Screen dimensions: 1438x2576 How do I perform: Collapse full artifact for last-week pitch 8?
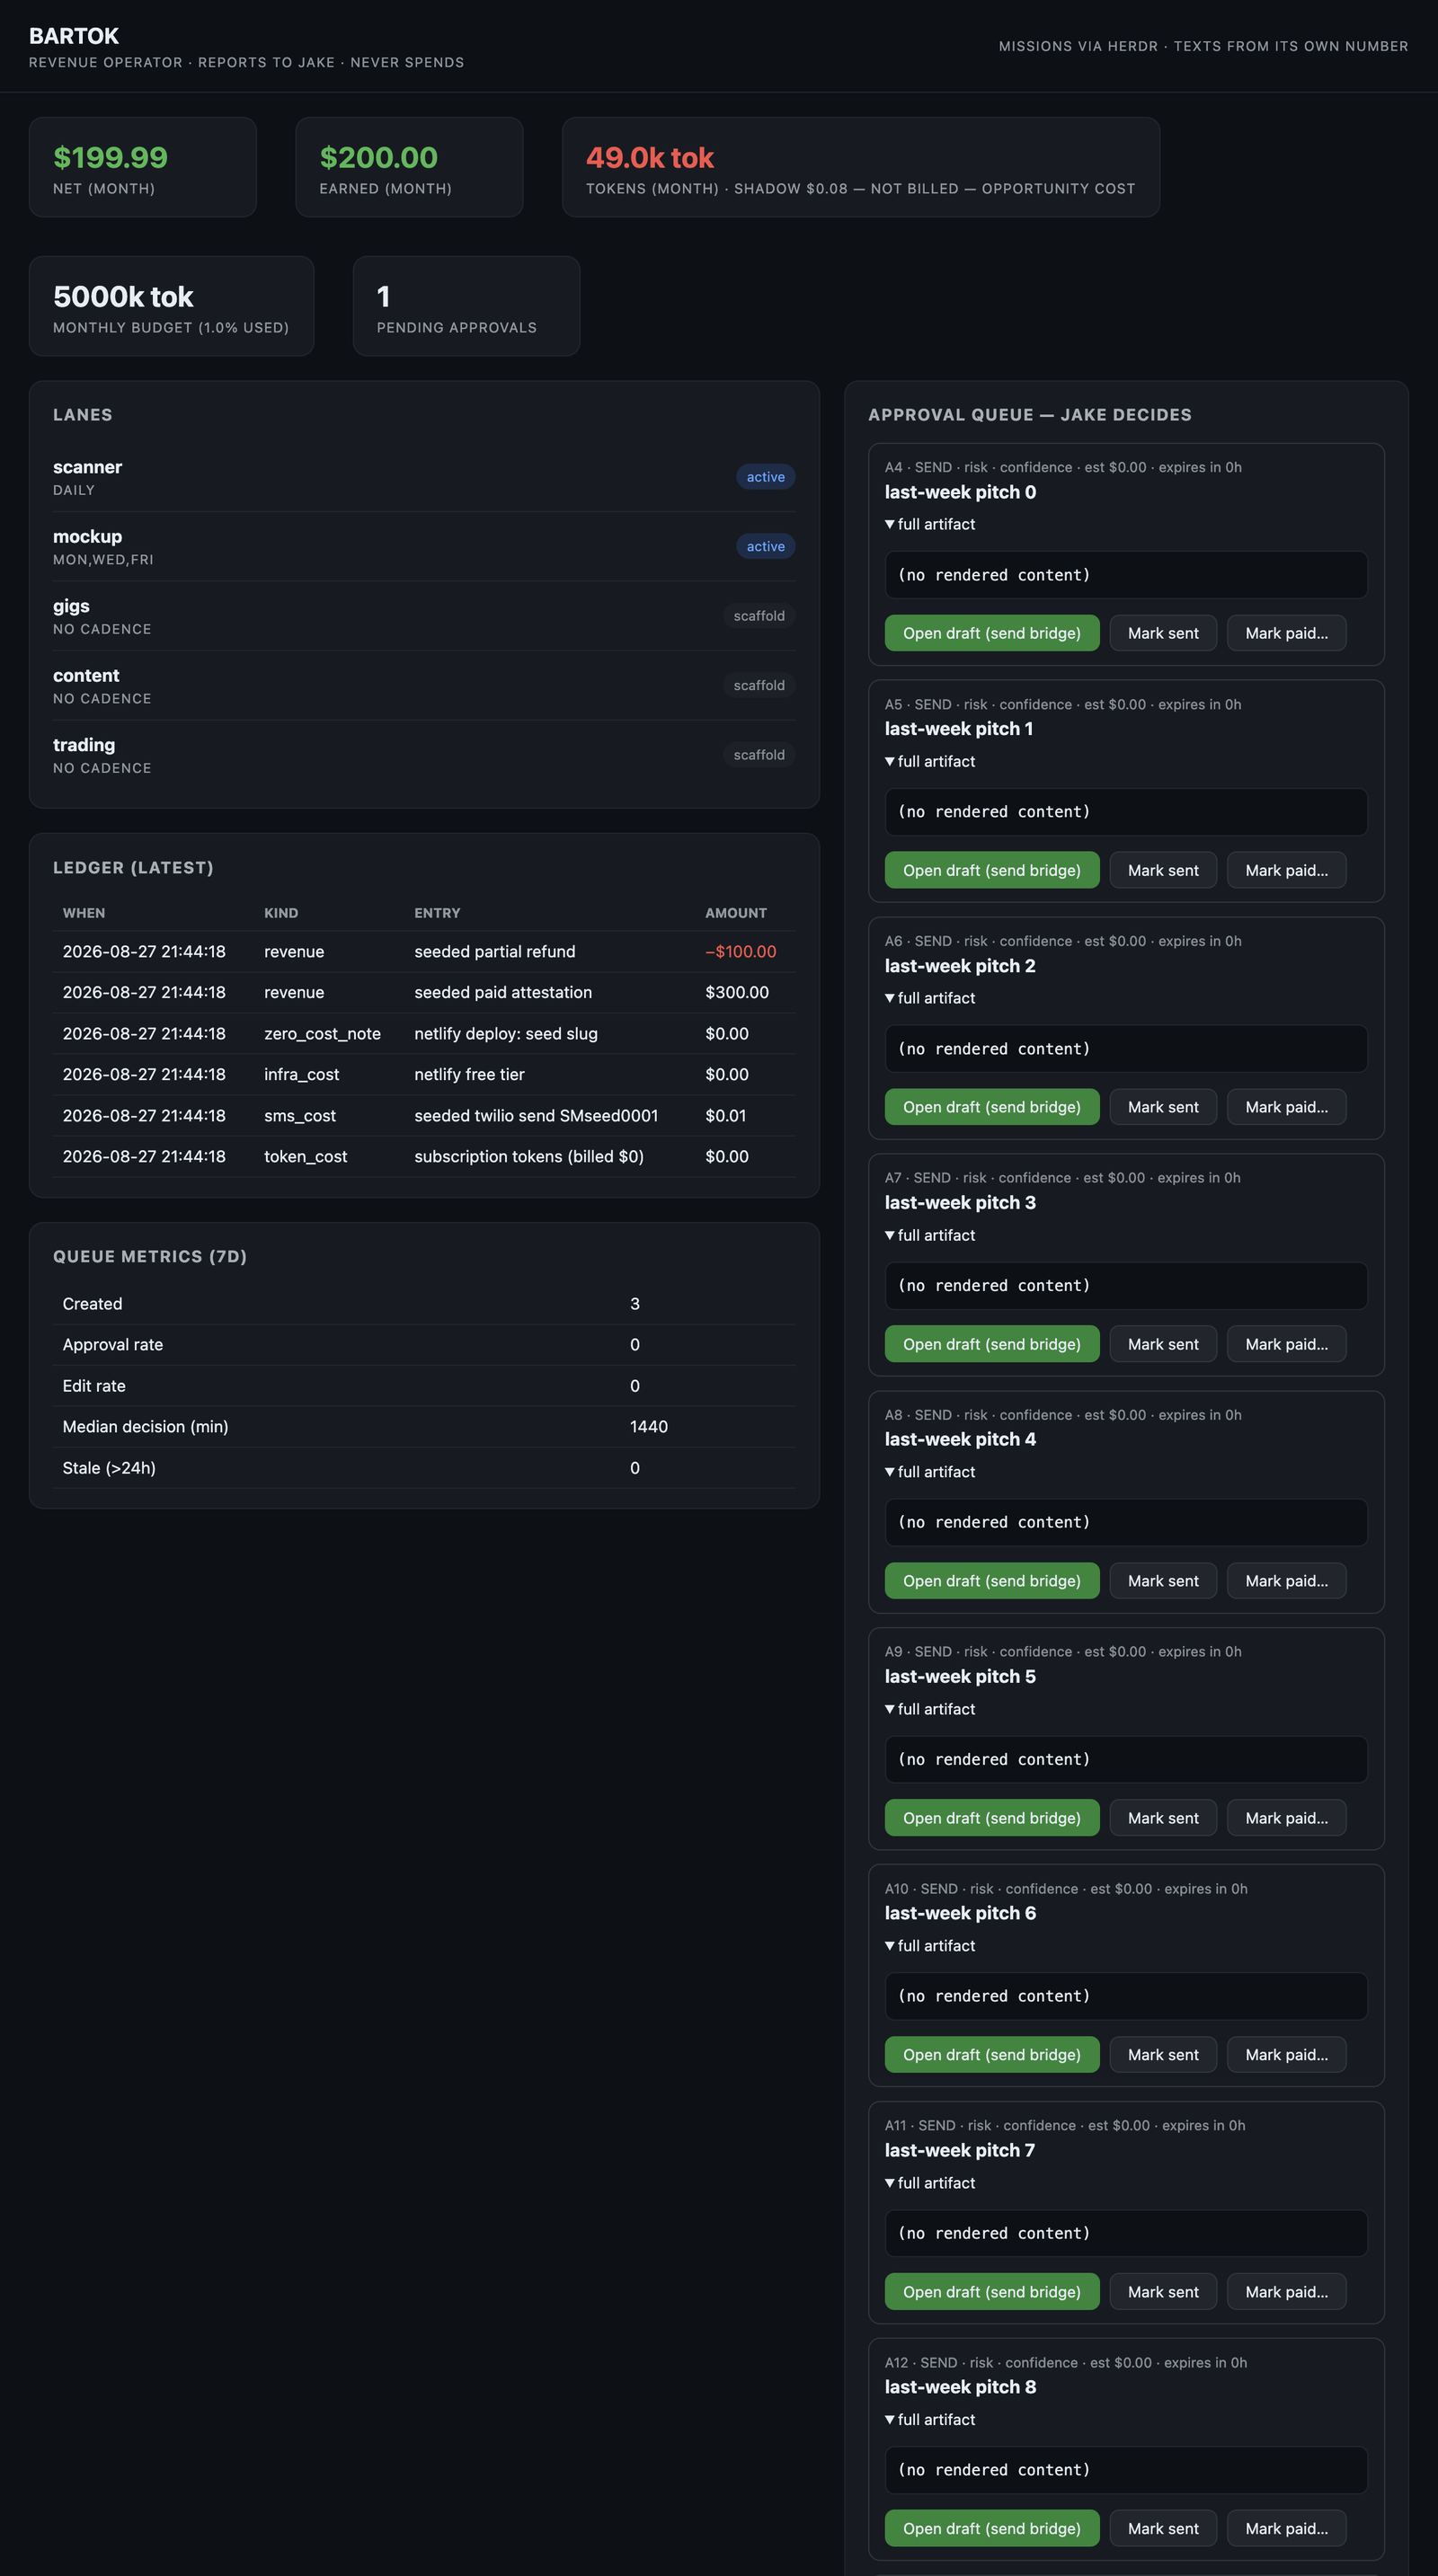click(930, 2419)
